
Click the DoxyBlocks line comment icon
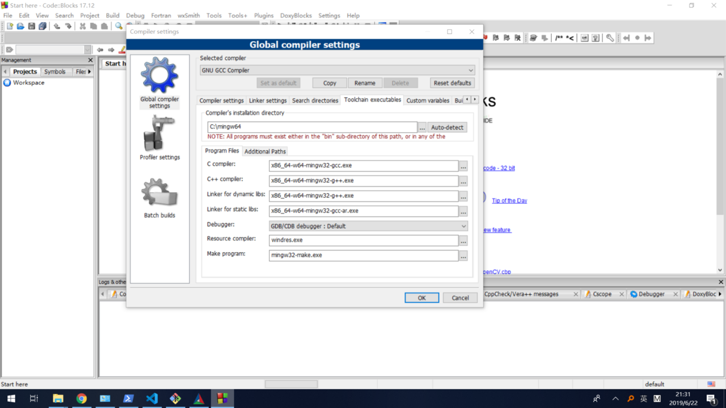(570, 38)
